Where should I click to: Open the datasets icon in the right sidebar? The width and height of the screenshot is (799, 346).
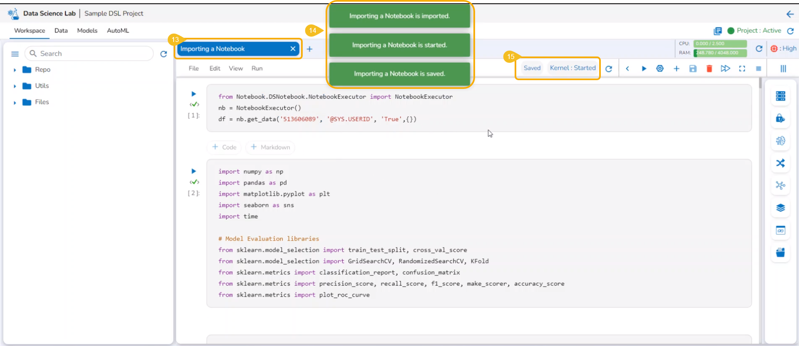(x=780, y=96)
